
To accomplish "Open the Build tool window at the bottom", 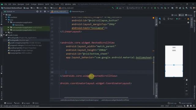I will tap(17, 103).
